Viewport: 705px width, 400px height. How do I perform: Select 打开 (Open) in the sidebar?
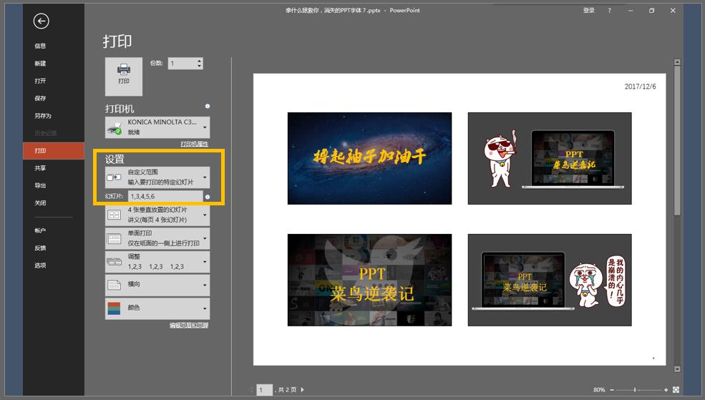[40, 81]
